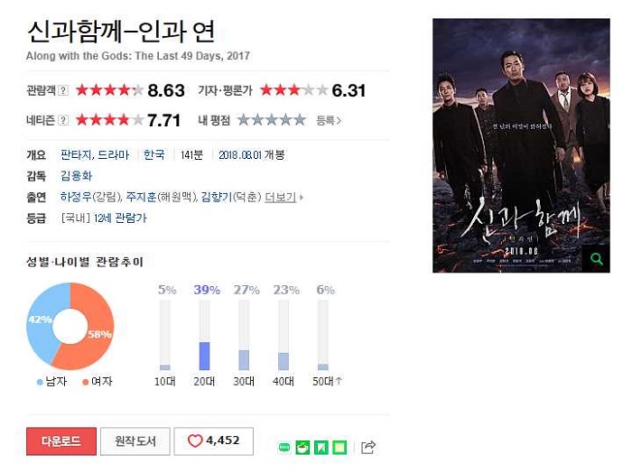
Task: Open the 신과함께 movie poster image
Action: 521,145
